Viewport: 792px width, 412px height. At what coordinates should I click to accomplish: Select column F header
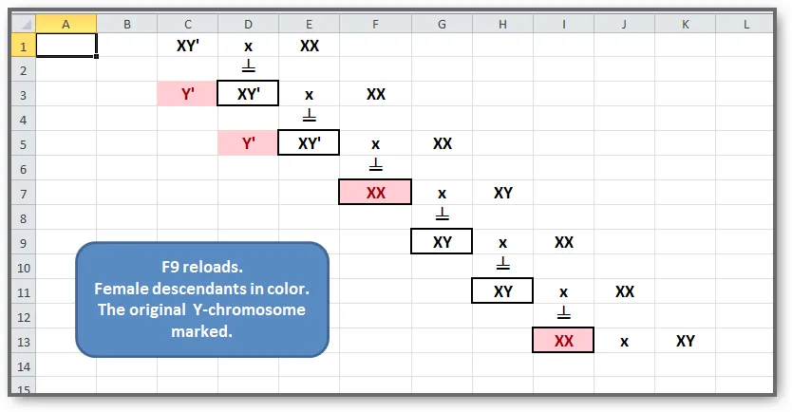tap(375, 23)
